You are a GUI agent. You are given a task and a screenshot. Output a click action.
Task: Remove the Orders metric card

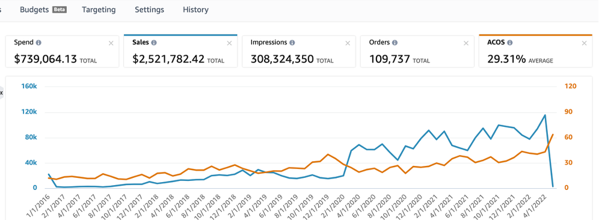pyautogui.click(x=466, y=43)
